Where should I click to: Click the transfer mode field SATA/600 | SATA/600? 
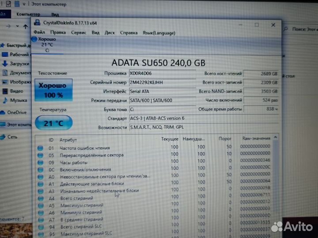click(162, 100)
